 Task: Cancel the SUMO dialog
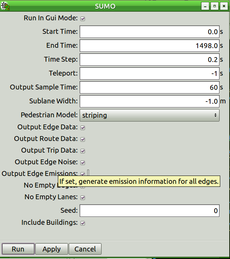click(x=85, y=249)
